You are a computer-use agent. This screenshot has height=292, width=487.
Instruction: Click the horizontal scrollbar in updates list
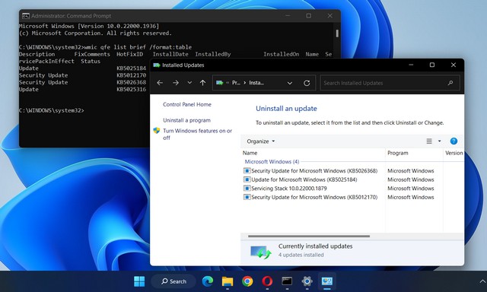click(309, 236)
